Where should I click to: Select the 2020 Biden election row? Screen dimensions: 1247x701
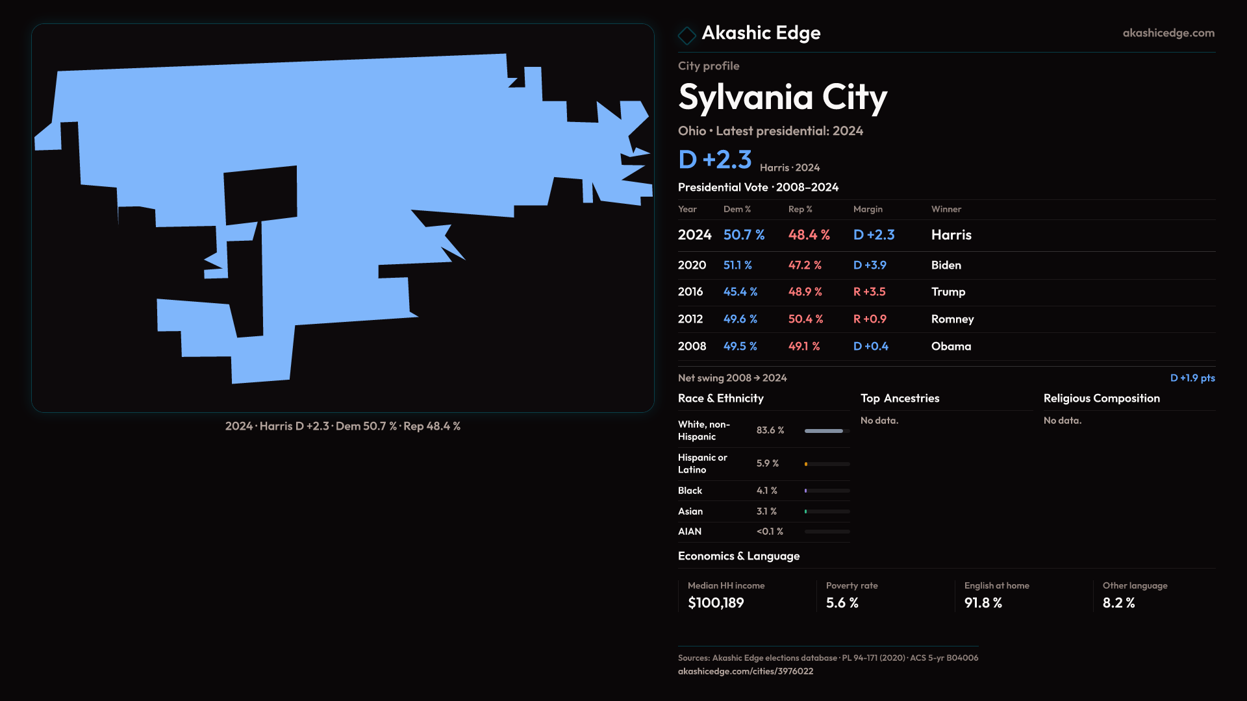946,265
